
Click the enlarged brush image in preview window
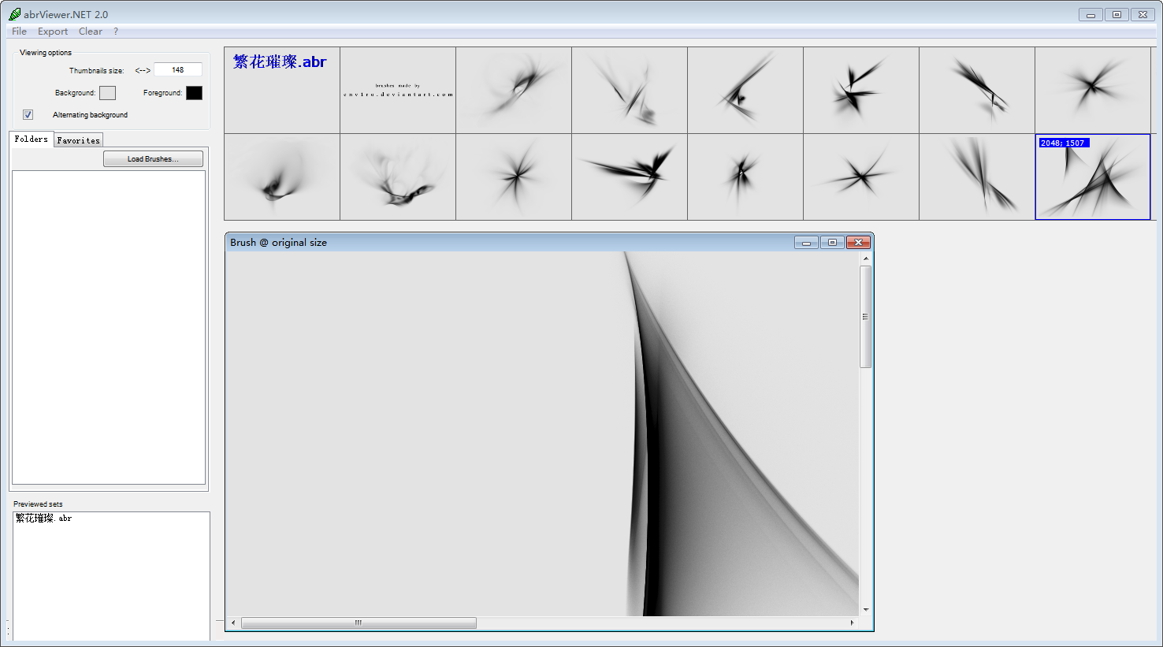[542, 433]
